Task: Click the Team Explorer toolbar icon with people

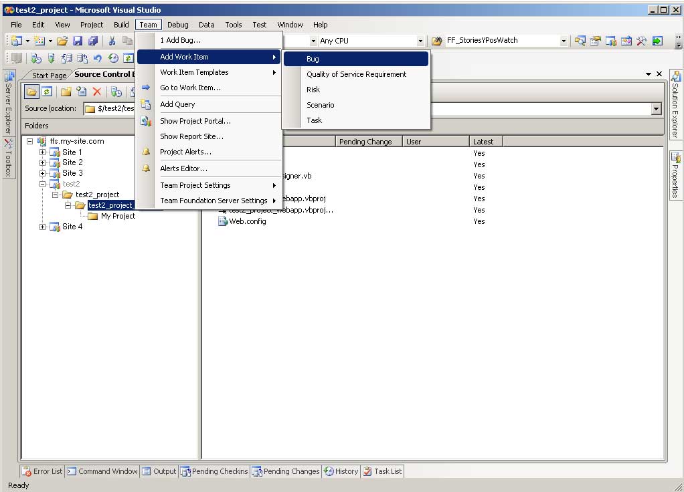Action: (x=610, y=41)
